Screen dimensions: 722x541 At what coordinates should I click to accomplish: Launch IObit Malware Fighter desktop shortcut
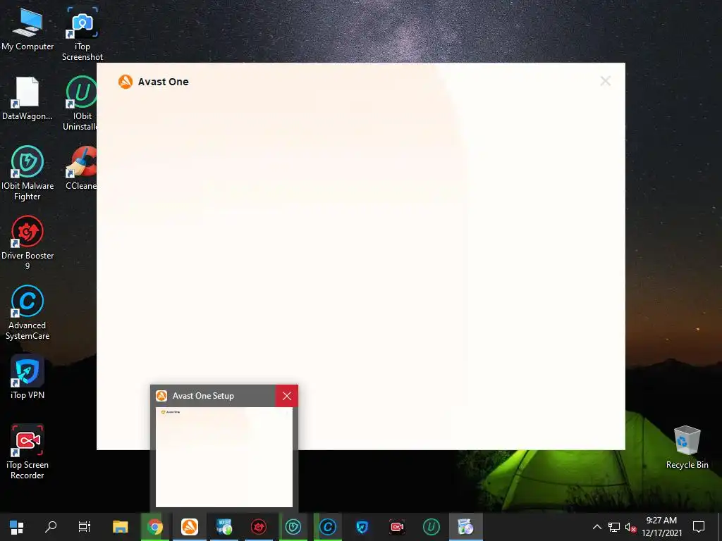point(27,173)
